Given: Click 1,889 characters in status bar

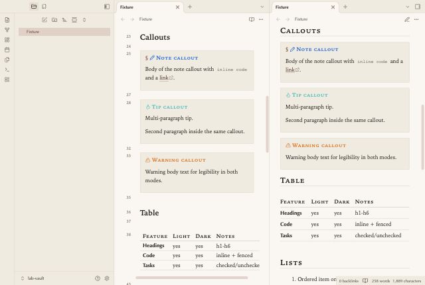Looking at the screenshot, I should tap(406, 281).
